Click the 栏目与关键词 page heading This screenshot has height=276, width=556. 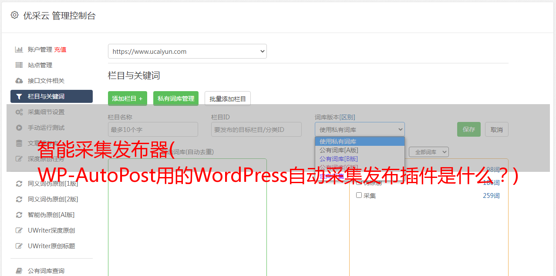(x=134, y=76)
